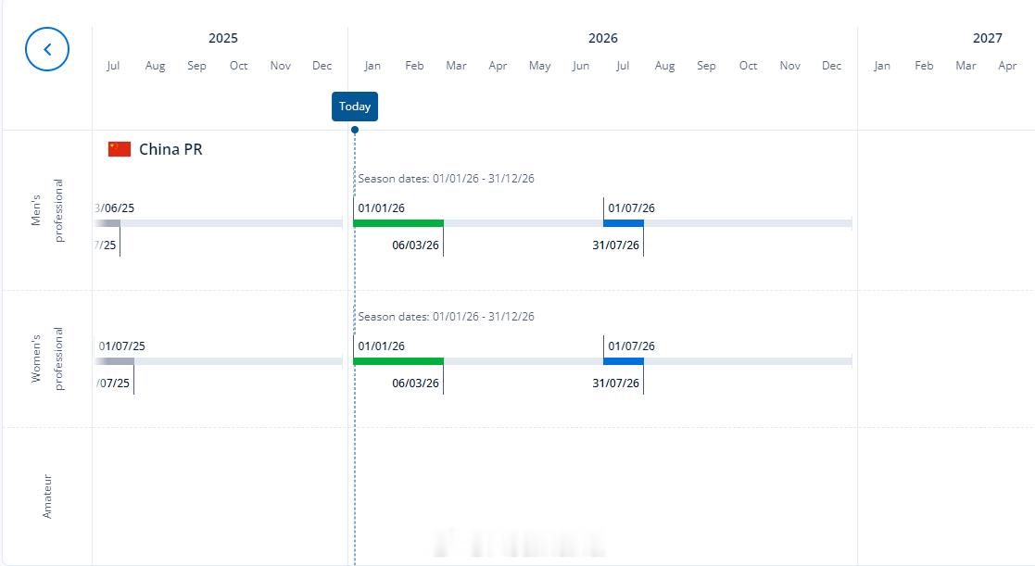
Task: Click Women's professional season dates text
Action: [x=447, y=316]
